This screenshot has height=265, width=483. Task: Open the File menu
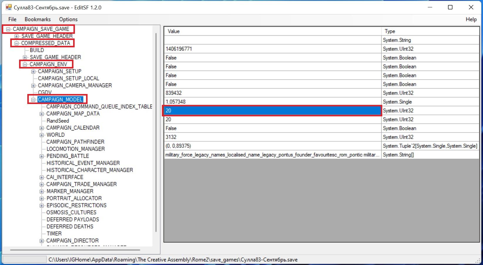click(x=12, y=19)
